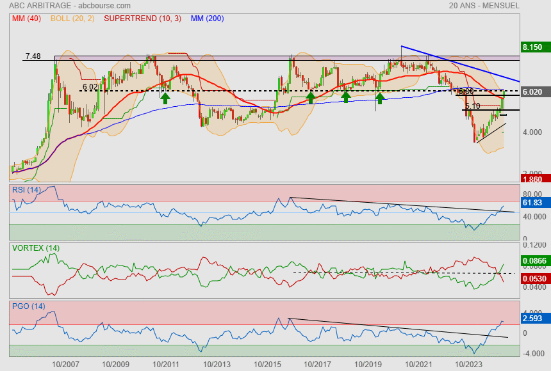
Task: Click the PGO (14) indicator title
Action: 27,306
